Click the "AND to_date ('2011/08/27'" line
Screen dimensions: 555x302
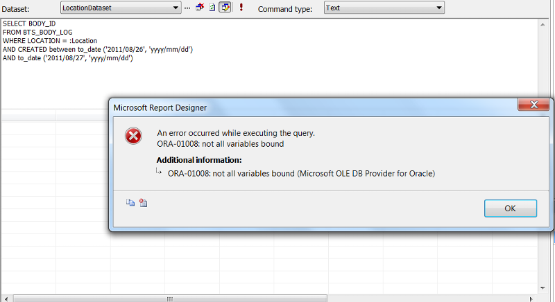68,58
